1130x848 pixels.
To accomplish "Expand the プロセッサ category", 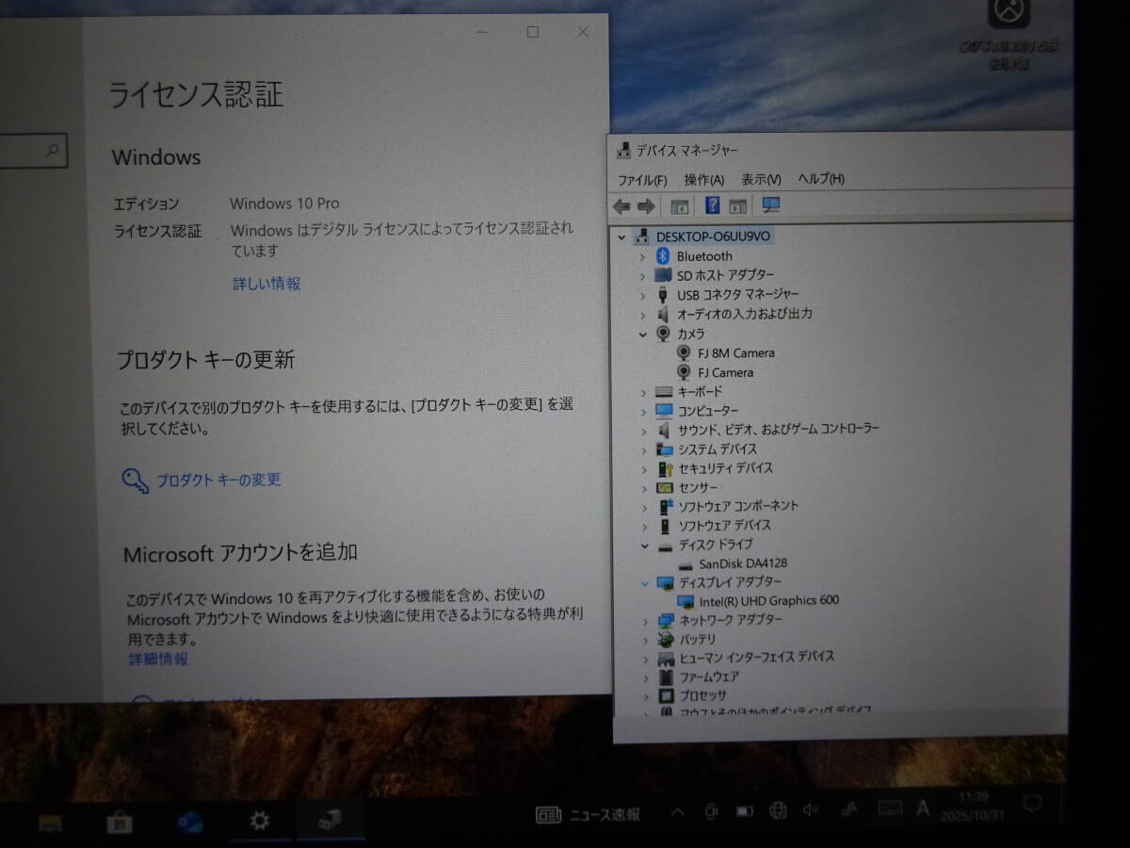I will [646, 696].
